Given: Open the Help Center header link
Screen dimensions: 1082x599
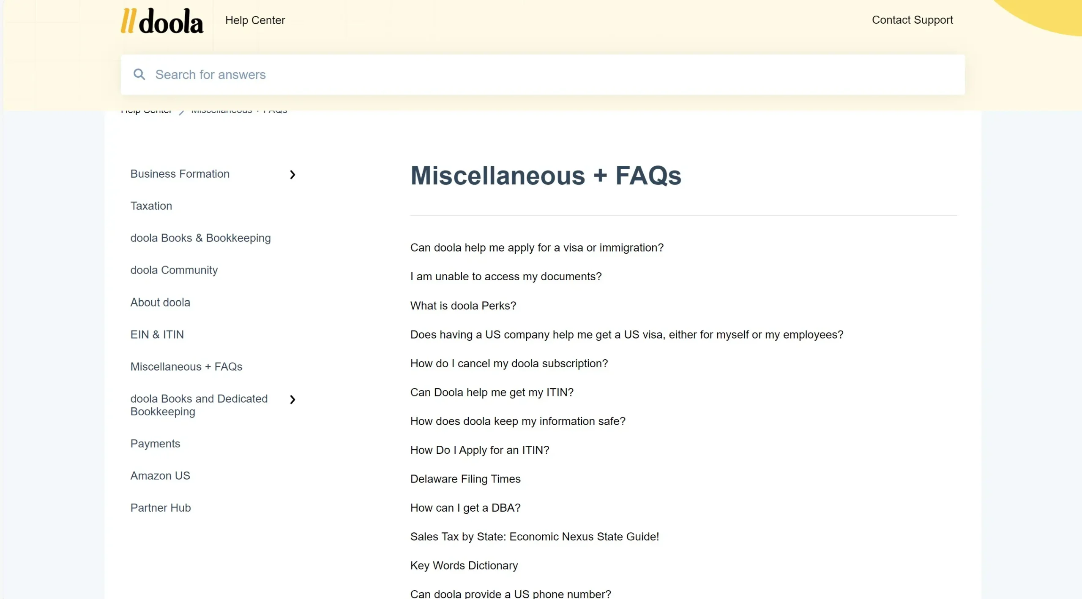Looking at the screenshot, I should [x=255, y=20].
